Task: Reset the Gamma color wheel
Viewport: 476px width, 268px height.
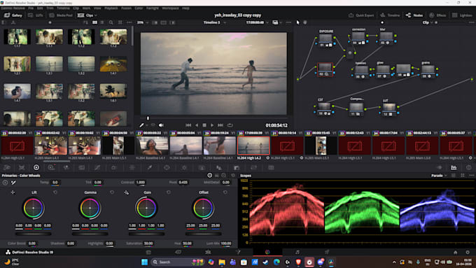Action: point(112,192)
